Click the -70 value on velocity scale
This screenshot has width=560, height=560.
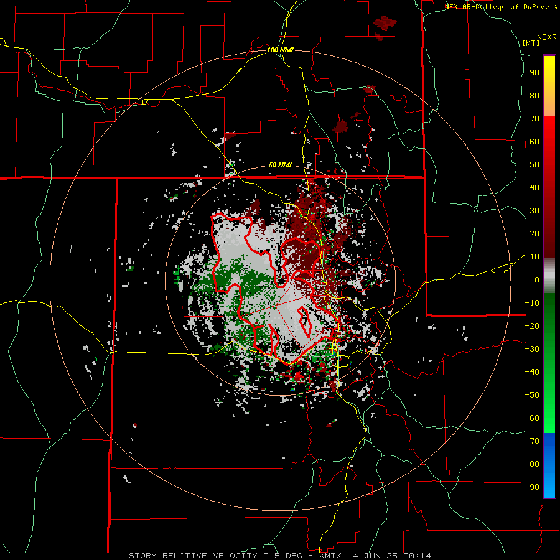(x=532, y=441)
